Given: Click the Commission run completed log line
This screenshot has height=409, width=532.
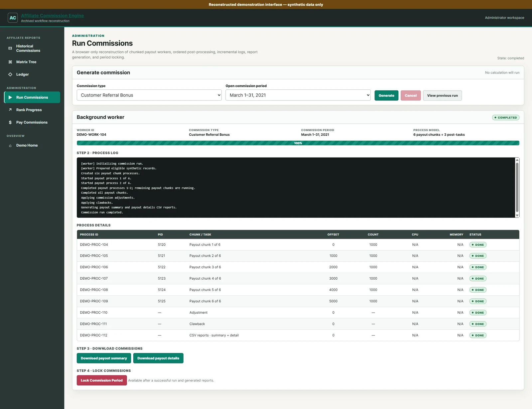Looking at the screenshot, I should click(x=102, y=212).
